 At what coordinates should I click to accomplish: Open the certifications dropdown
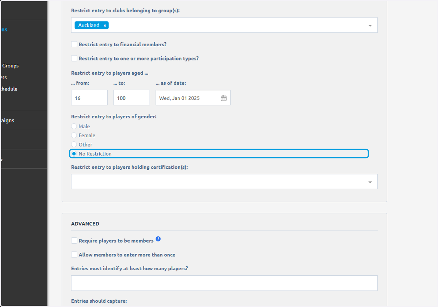pyautogui.click(x=224, y=181)
